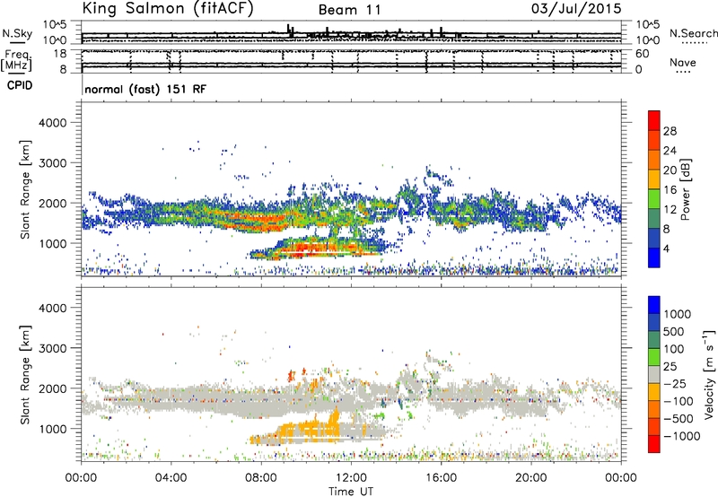Click the 20:00 time axis label
718x497 pixels.
coord(531,478)
